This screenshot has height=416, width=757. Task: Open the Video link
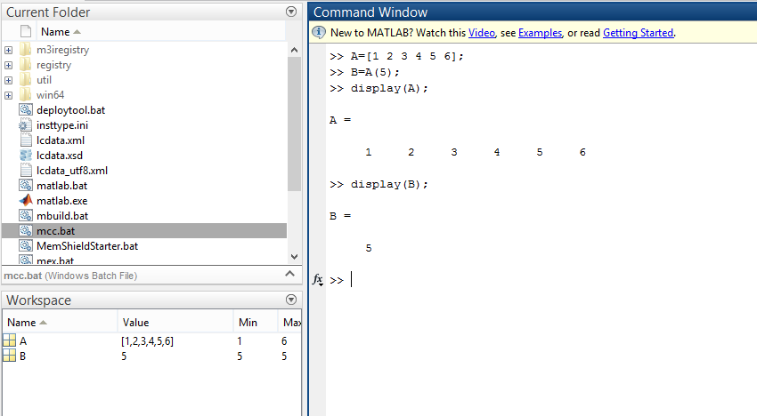(x=481, y=33)
